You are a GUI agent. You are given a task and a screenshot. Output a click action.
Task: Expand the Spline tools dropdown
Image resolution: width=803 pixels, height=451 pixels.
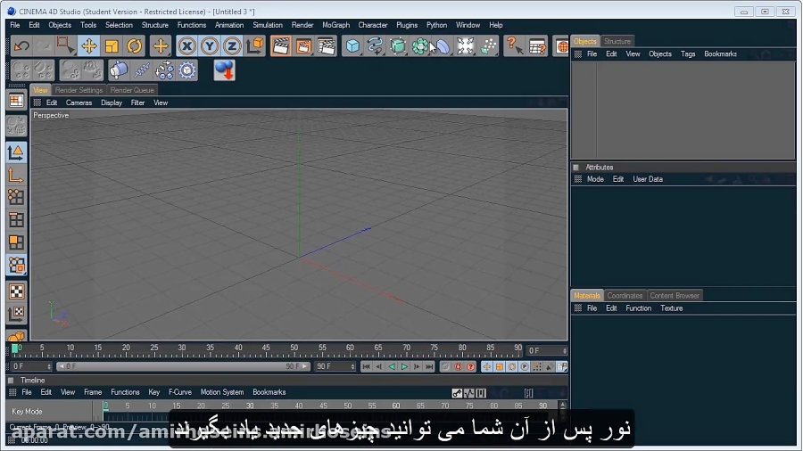tap(376, 45)
